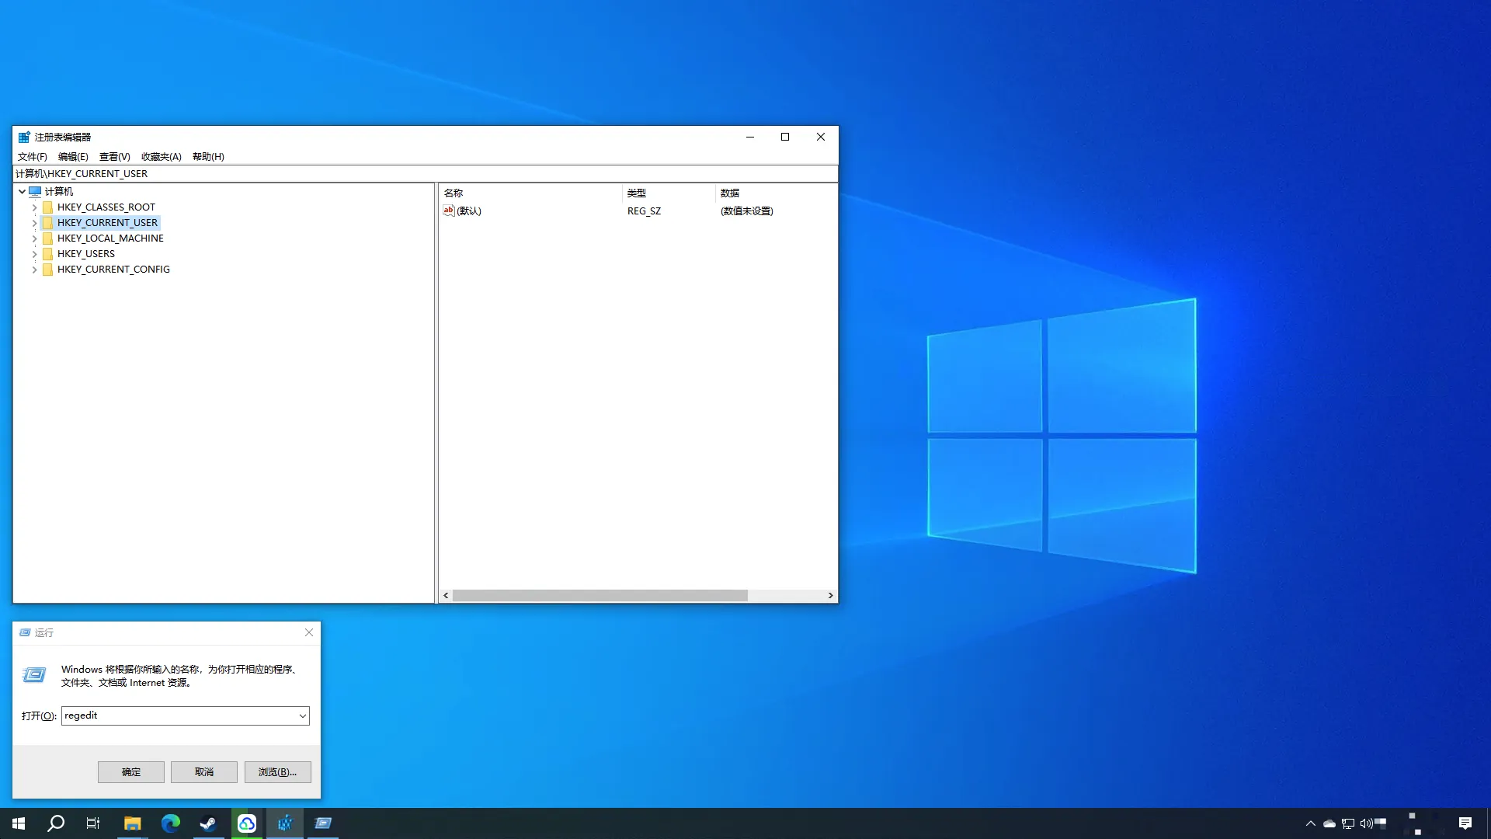Image resolution: width=1491 pixels, height=839 pixels.
Task: Open the Run dialog command history dropdown
Action: [302, 715]
